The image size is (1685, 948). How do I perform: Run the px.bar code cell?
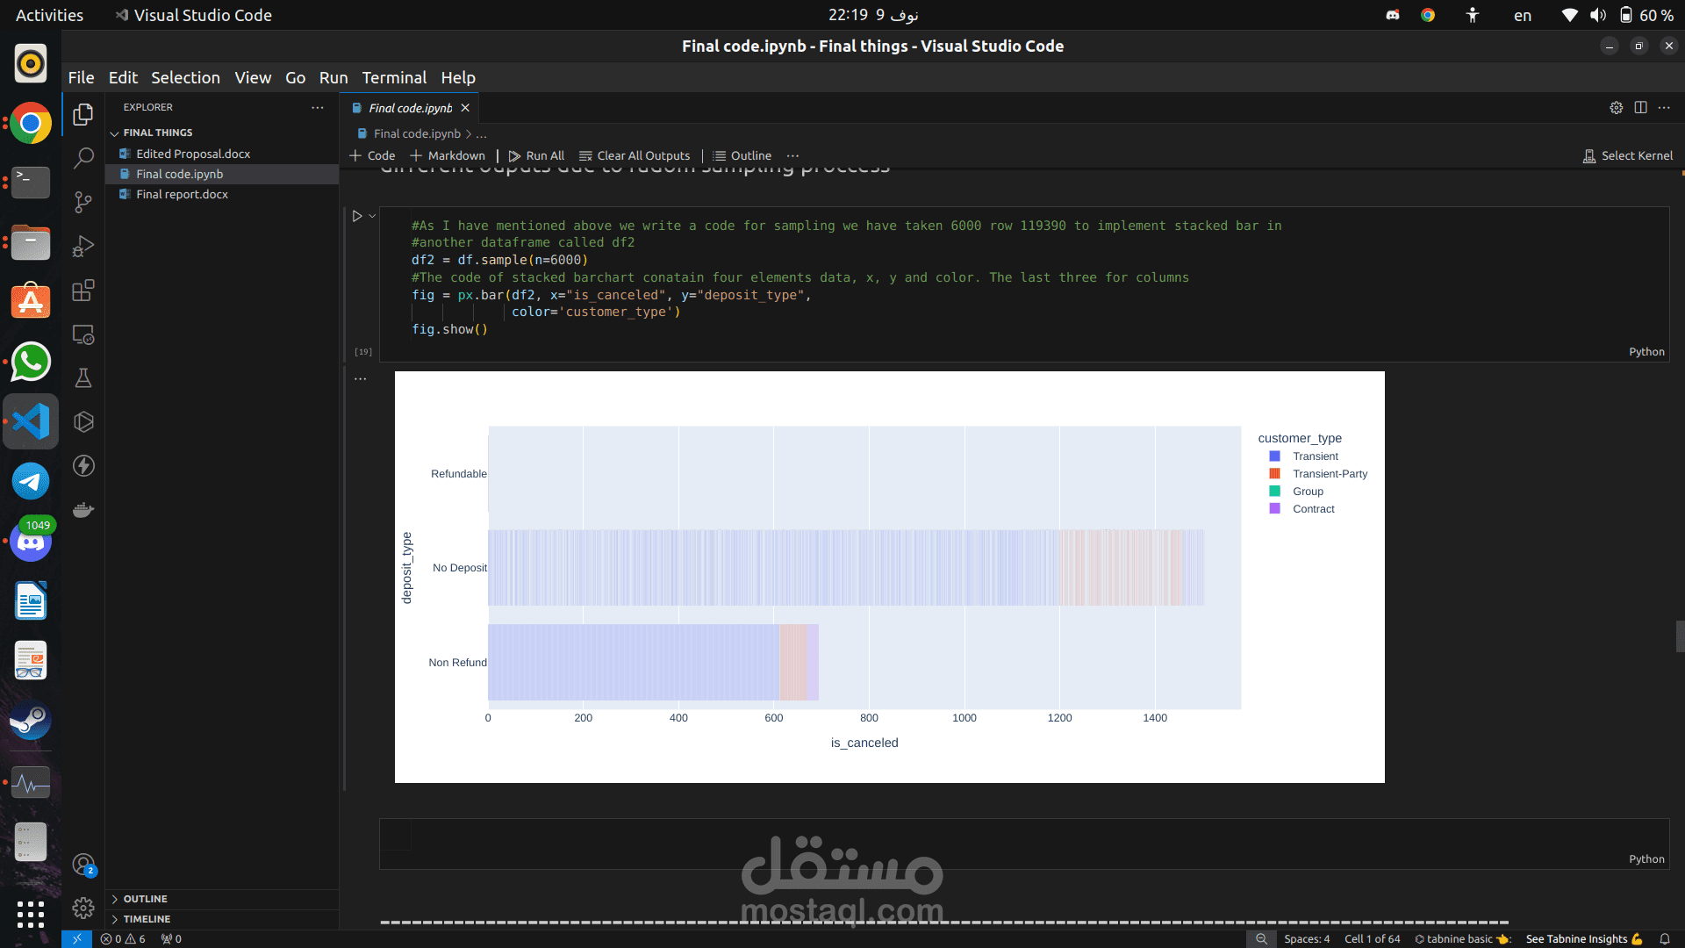click(x=357, y=216)
